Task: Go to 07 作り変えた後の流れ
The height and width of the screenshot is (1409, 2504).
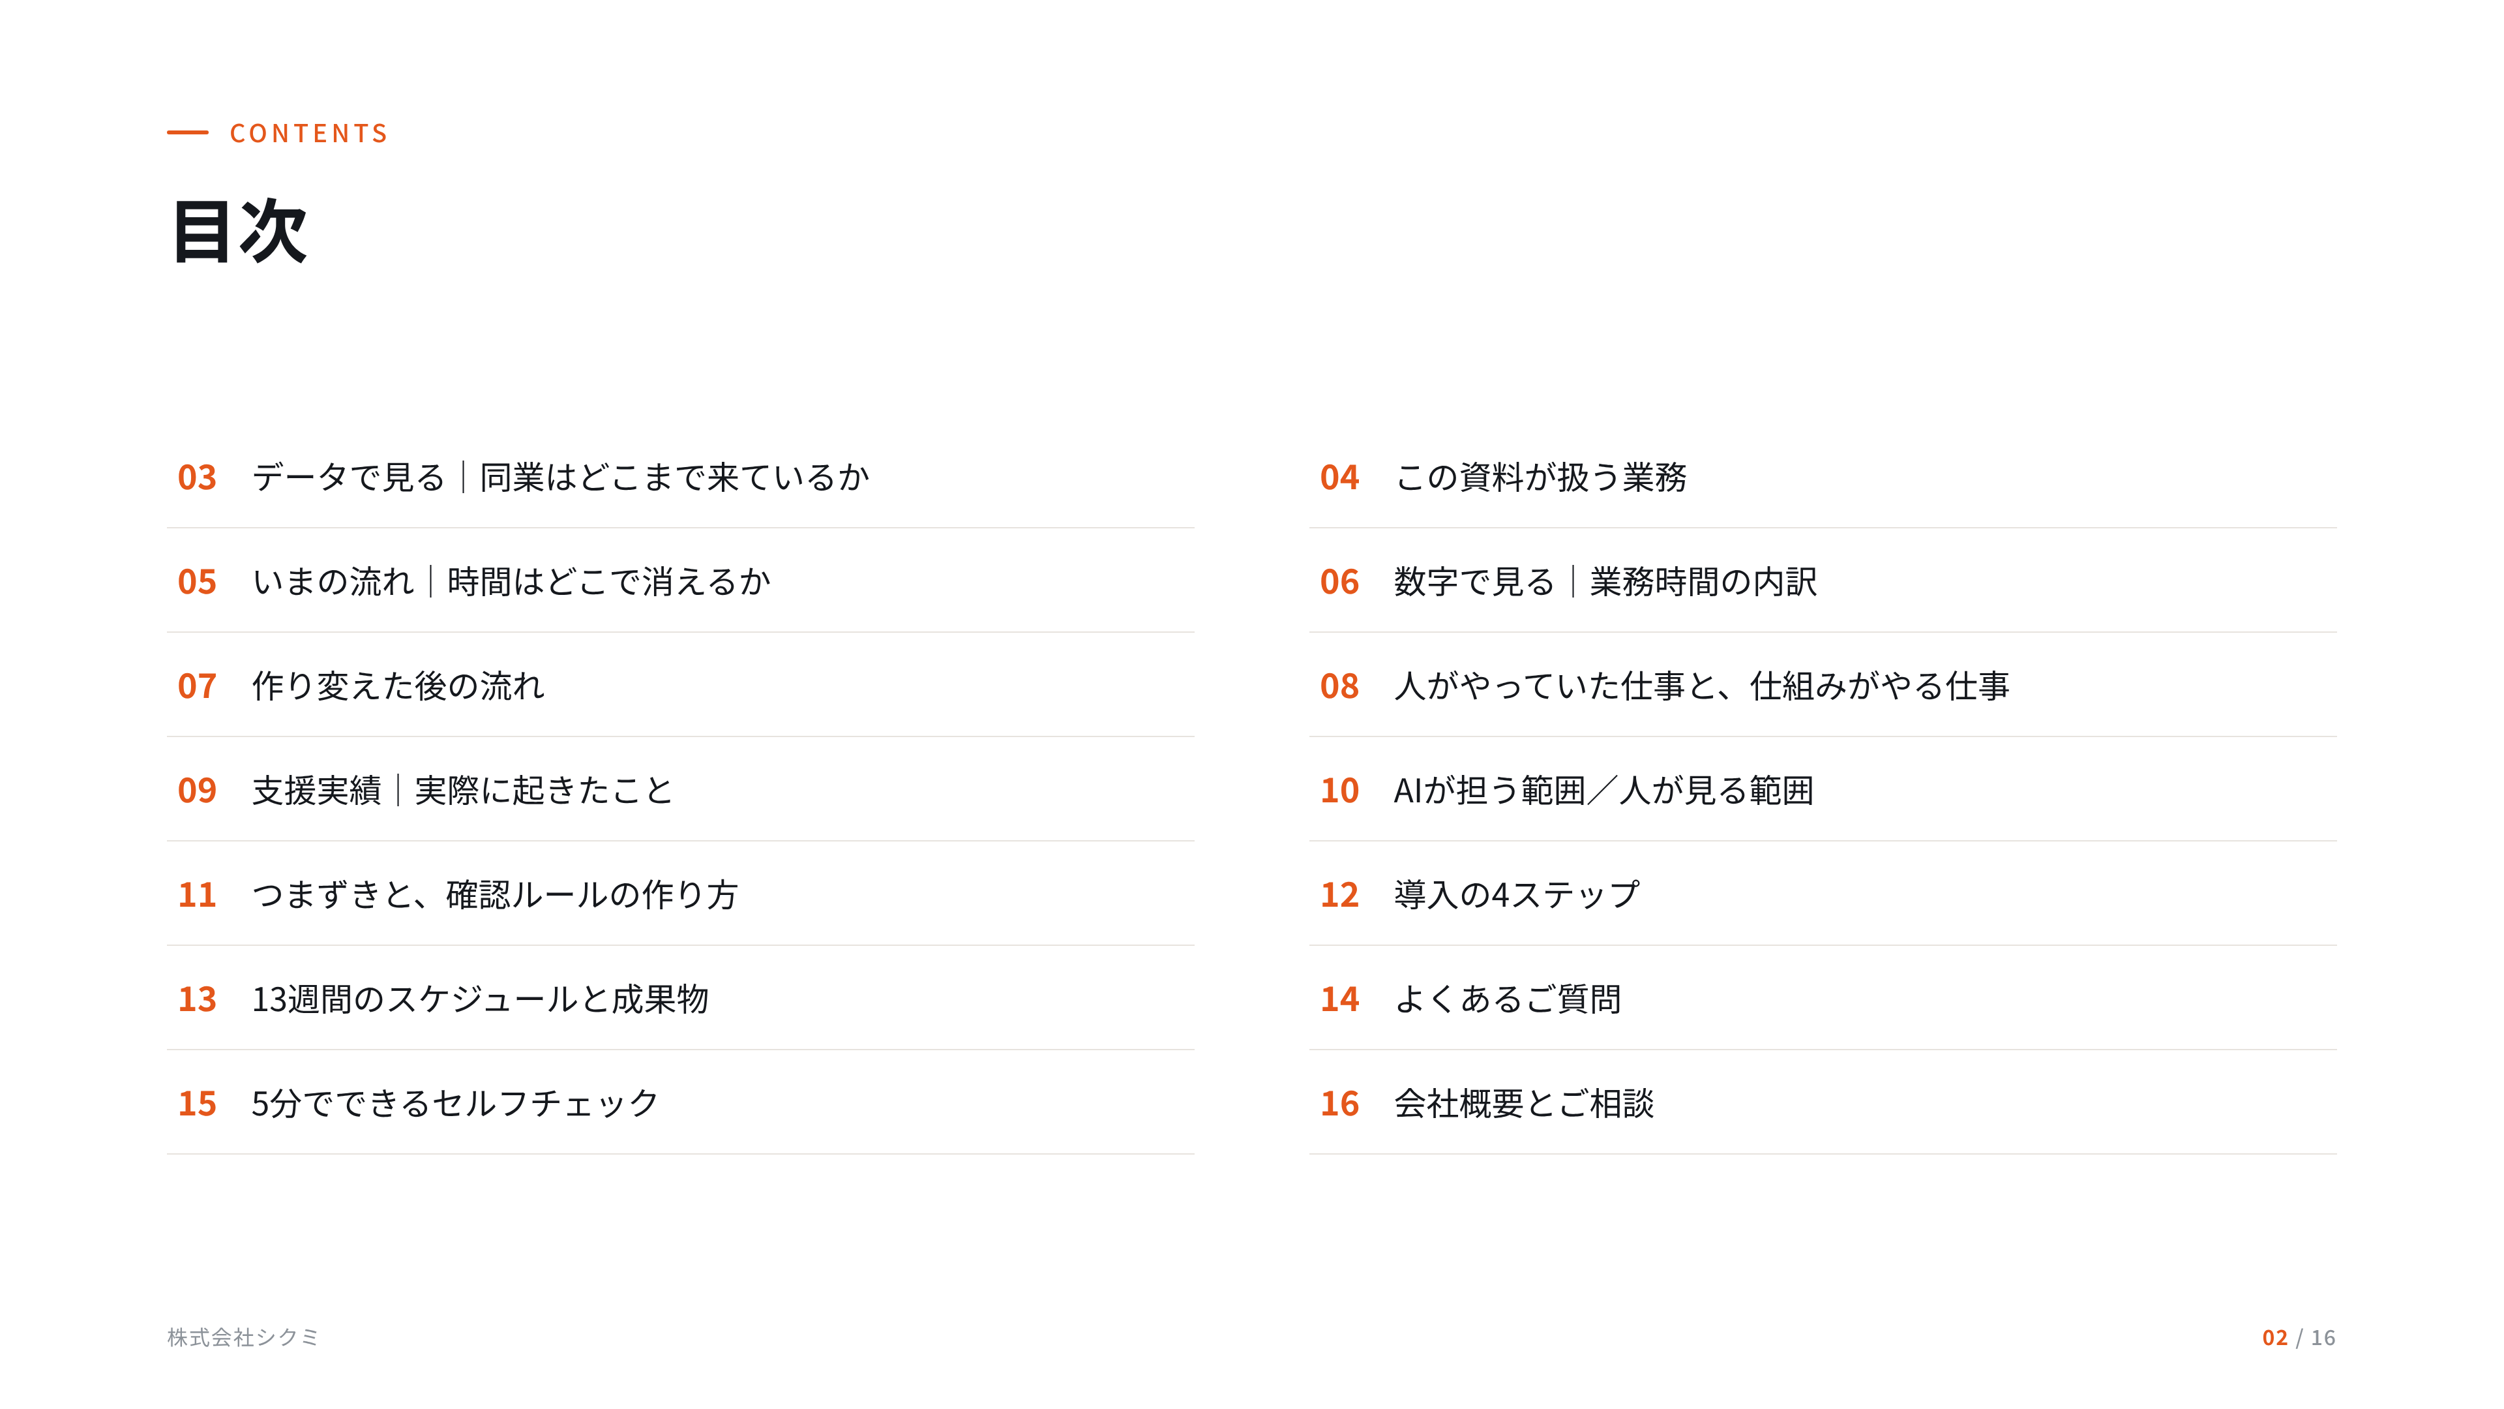Action: [680, 686]
